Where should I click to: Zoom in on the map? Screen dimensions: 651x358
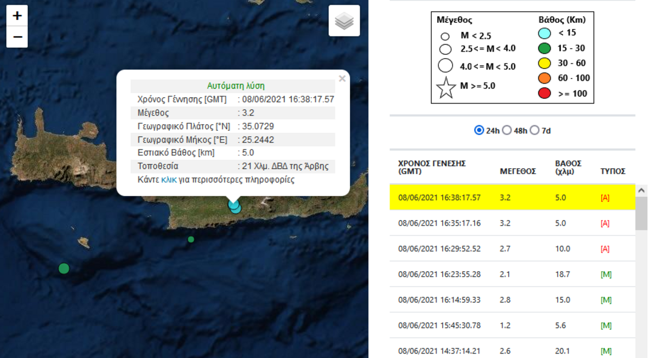[x=17, y=16]
